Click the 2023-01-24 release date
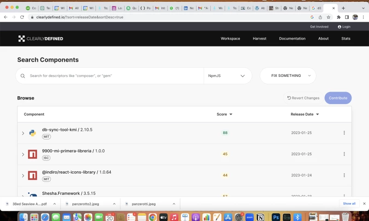Viewport: 369px width, 221px height. coord(301,175)
